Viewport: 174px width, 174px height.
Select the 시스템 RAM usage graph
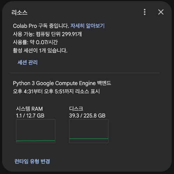pyautogui.click(x=35, y=131)
